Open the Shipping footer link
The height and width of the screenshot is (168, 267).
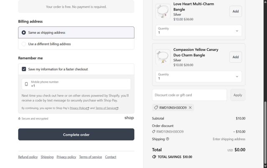47,157
